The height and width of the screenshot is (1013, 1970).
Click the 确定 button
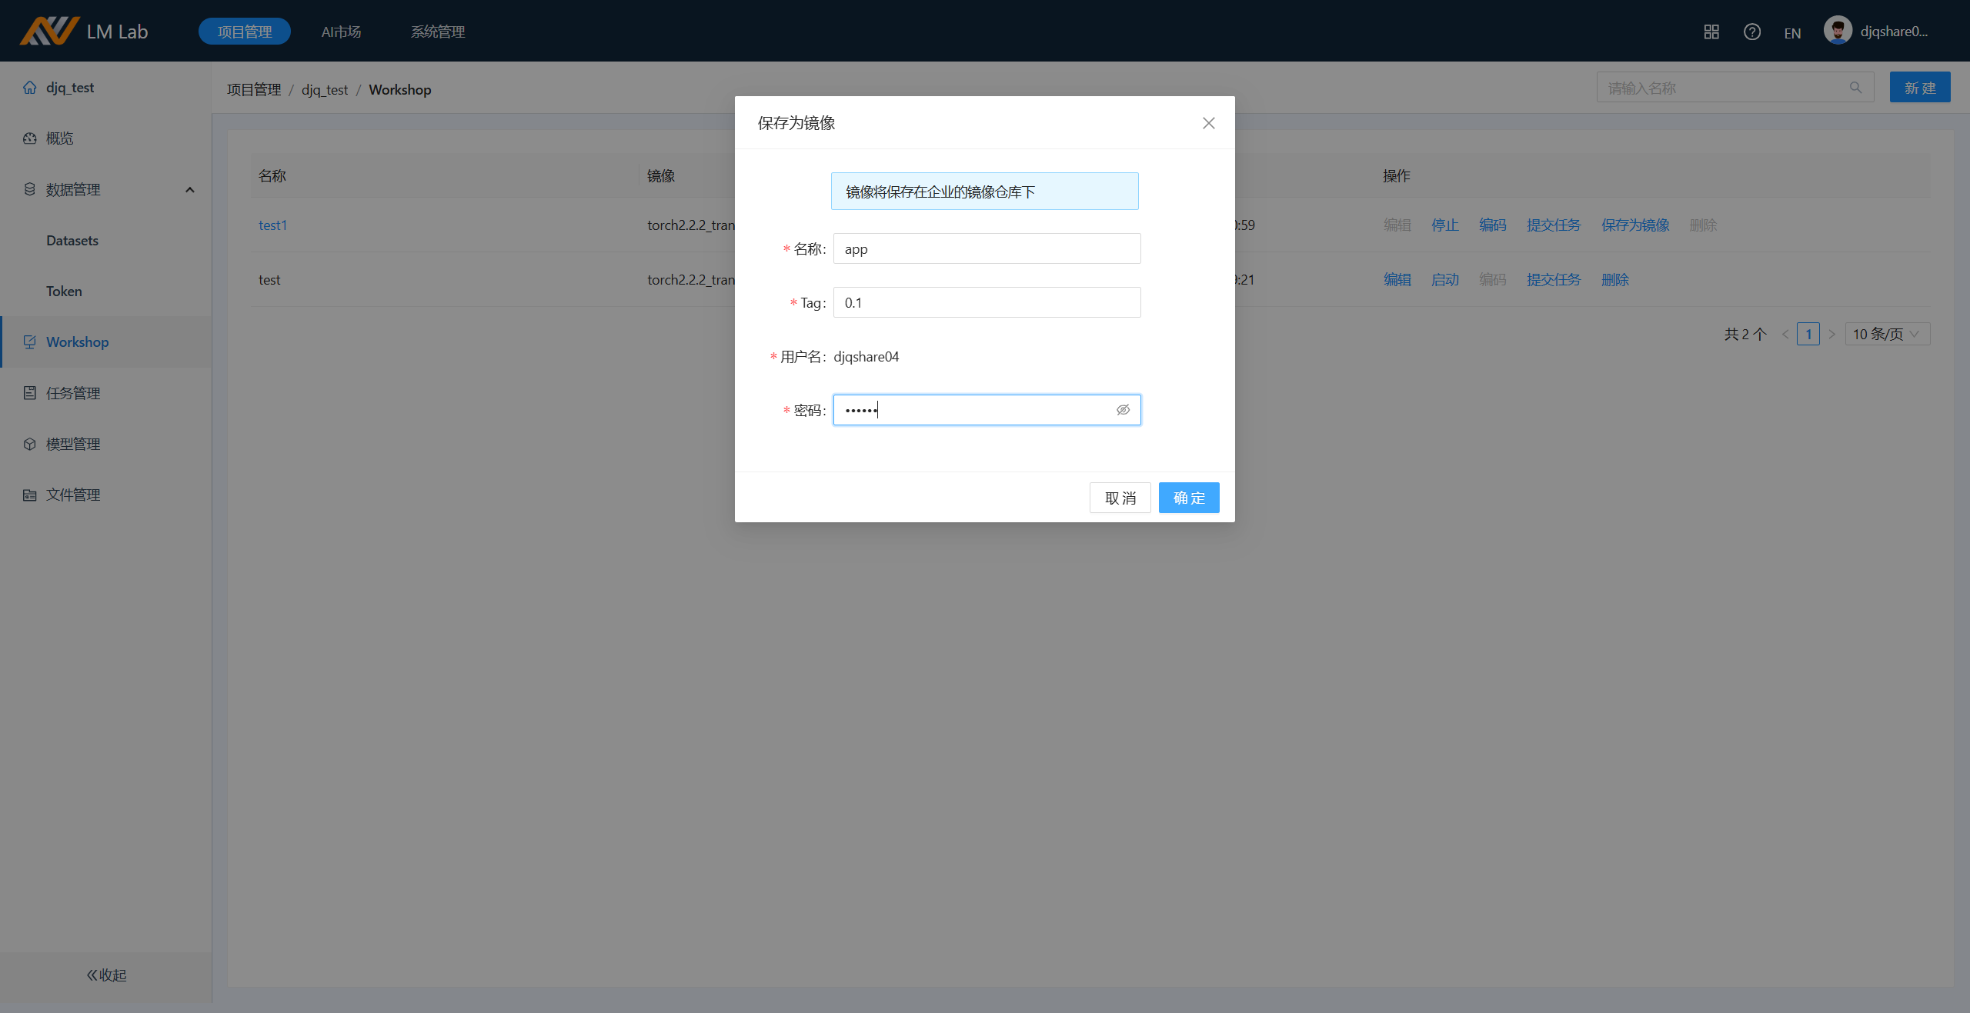pyautogui.click(x=1188, y=498)
